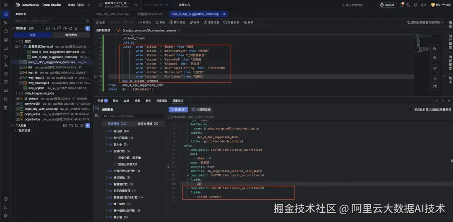Open 前往运维查看周期实例 dropdown
This screenshot has width=453, height=222.
(x=425, y=22)
